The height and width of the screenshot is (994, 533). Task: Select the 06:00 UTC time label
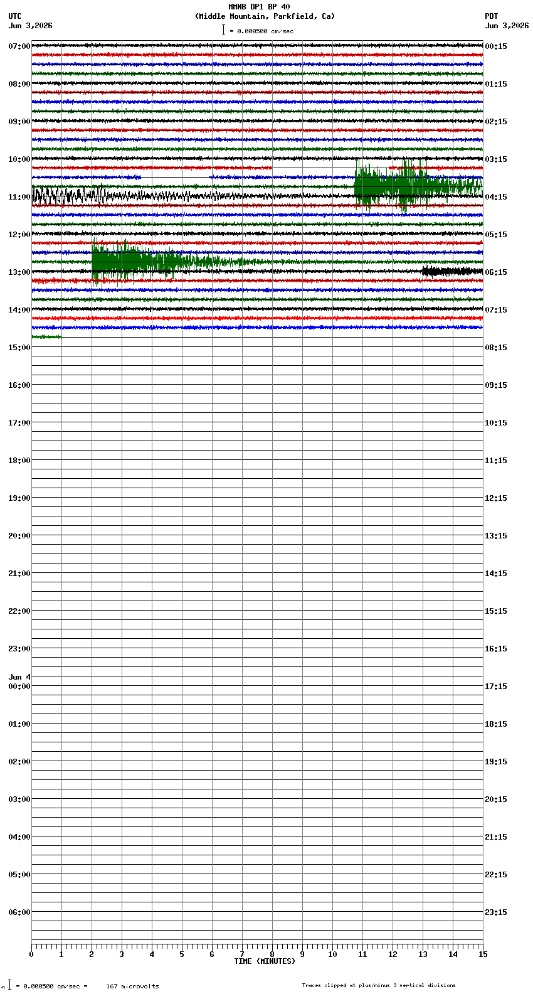pyautogui.click(x=19, y=912)
